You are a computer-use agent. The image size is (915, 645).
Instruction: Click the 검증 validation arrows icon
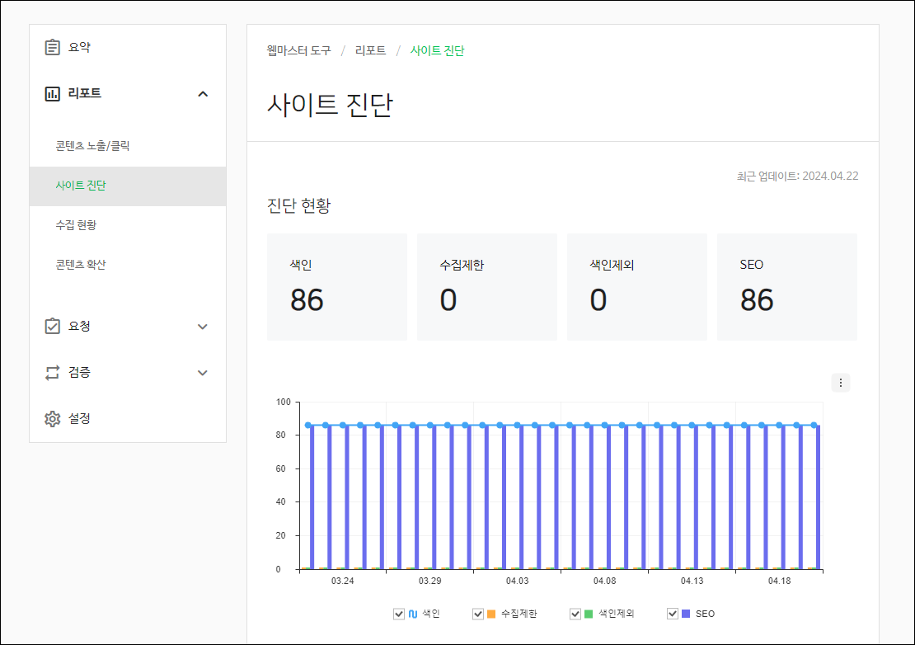pyautogui.click(x=51, y=373)
